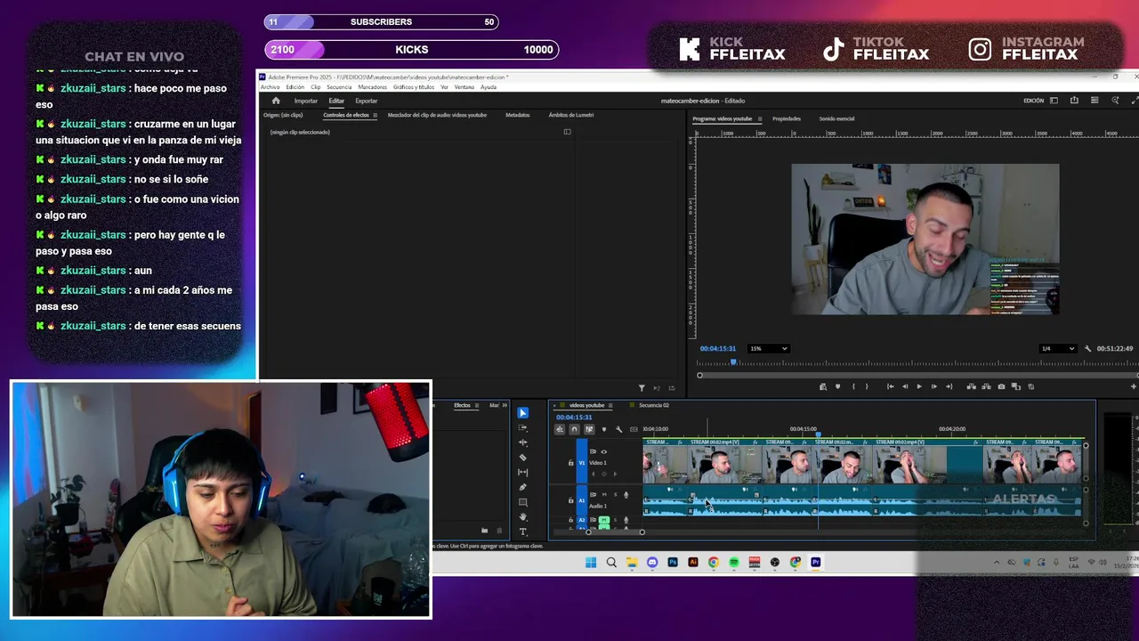This screenshot has height=641, width=1139.
Task: Open Controles de efectos panel menu
Action: (x=375, y=115)
